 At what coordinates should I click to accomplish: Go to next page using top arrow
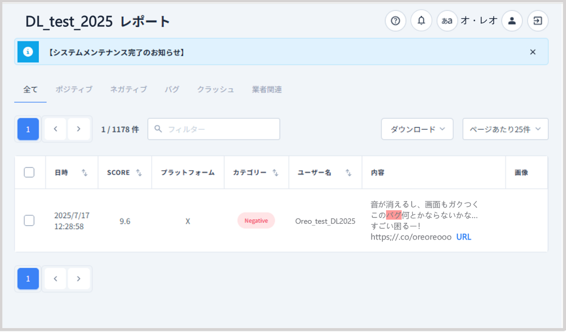pos(79,129)
